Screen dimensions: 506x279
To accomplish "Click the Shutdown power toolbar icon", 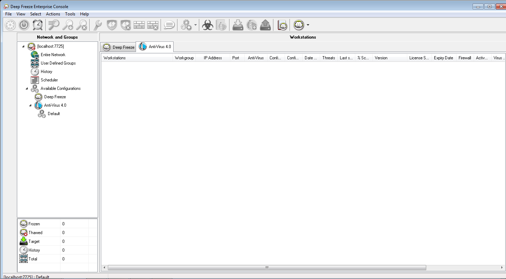I will click(x=24, y=25).
